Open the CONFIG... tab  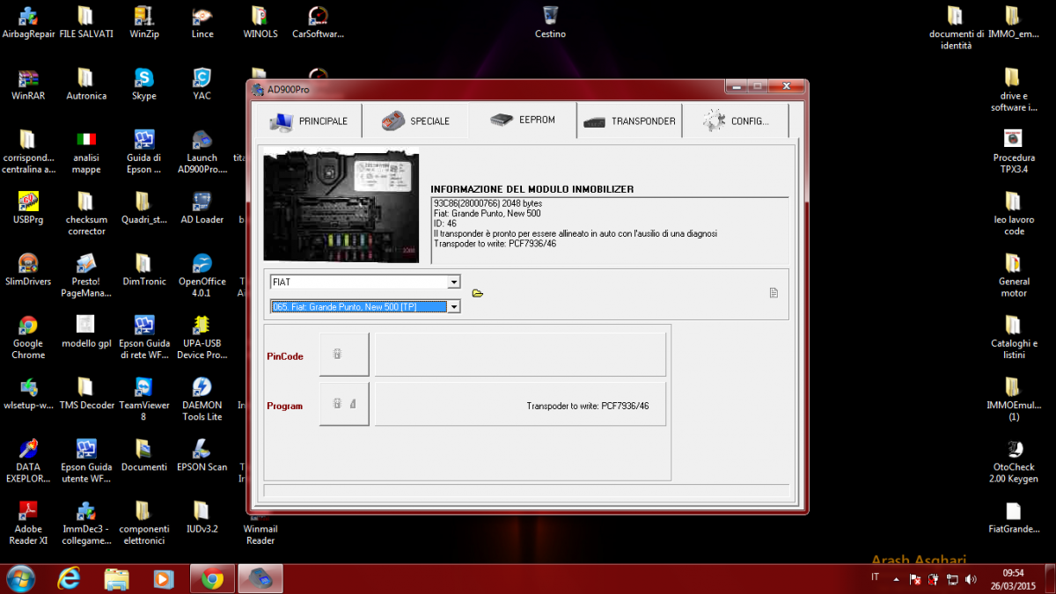coord(736,121)
